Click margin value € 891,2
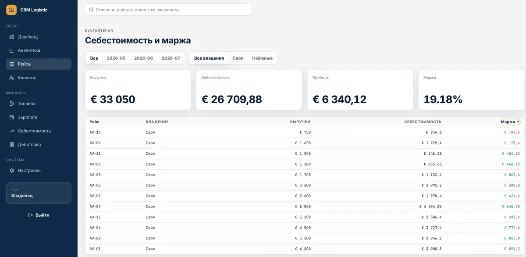 point(512,249)
